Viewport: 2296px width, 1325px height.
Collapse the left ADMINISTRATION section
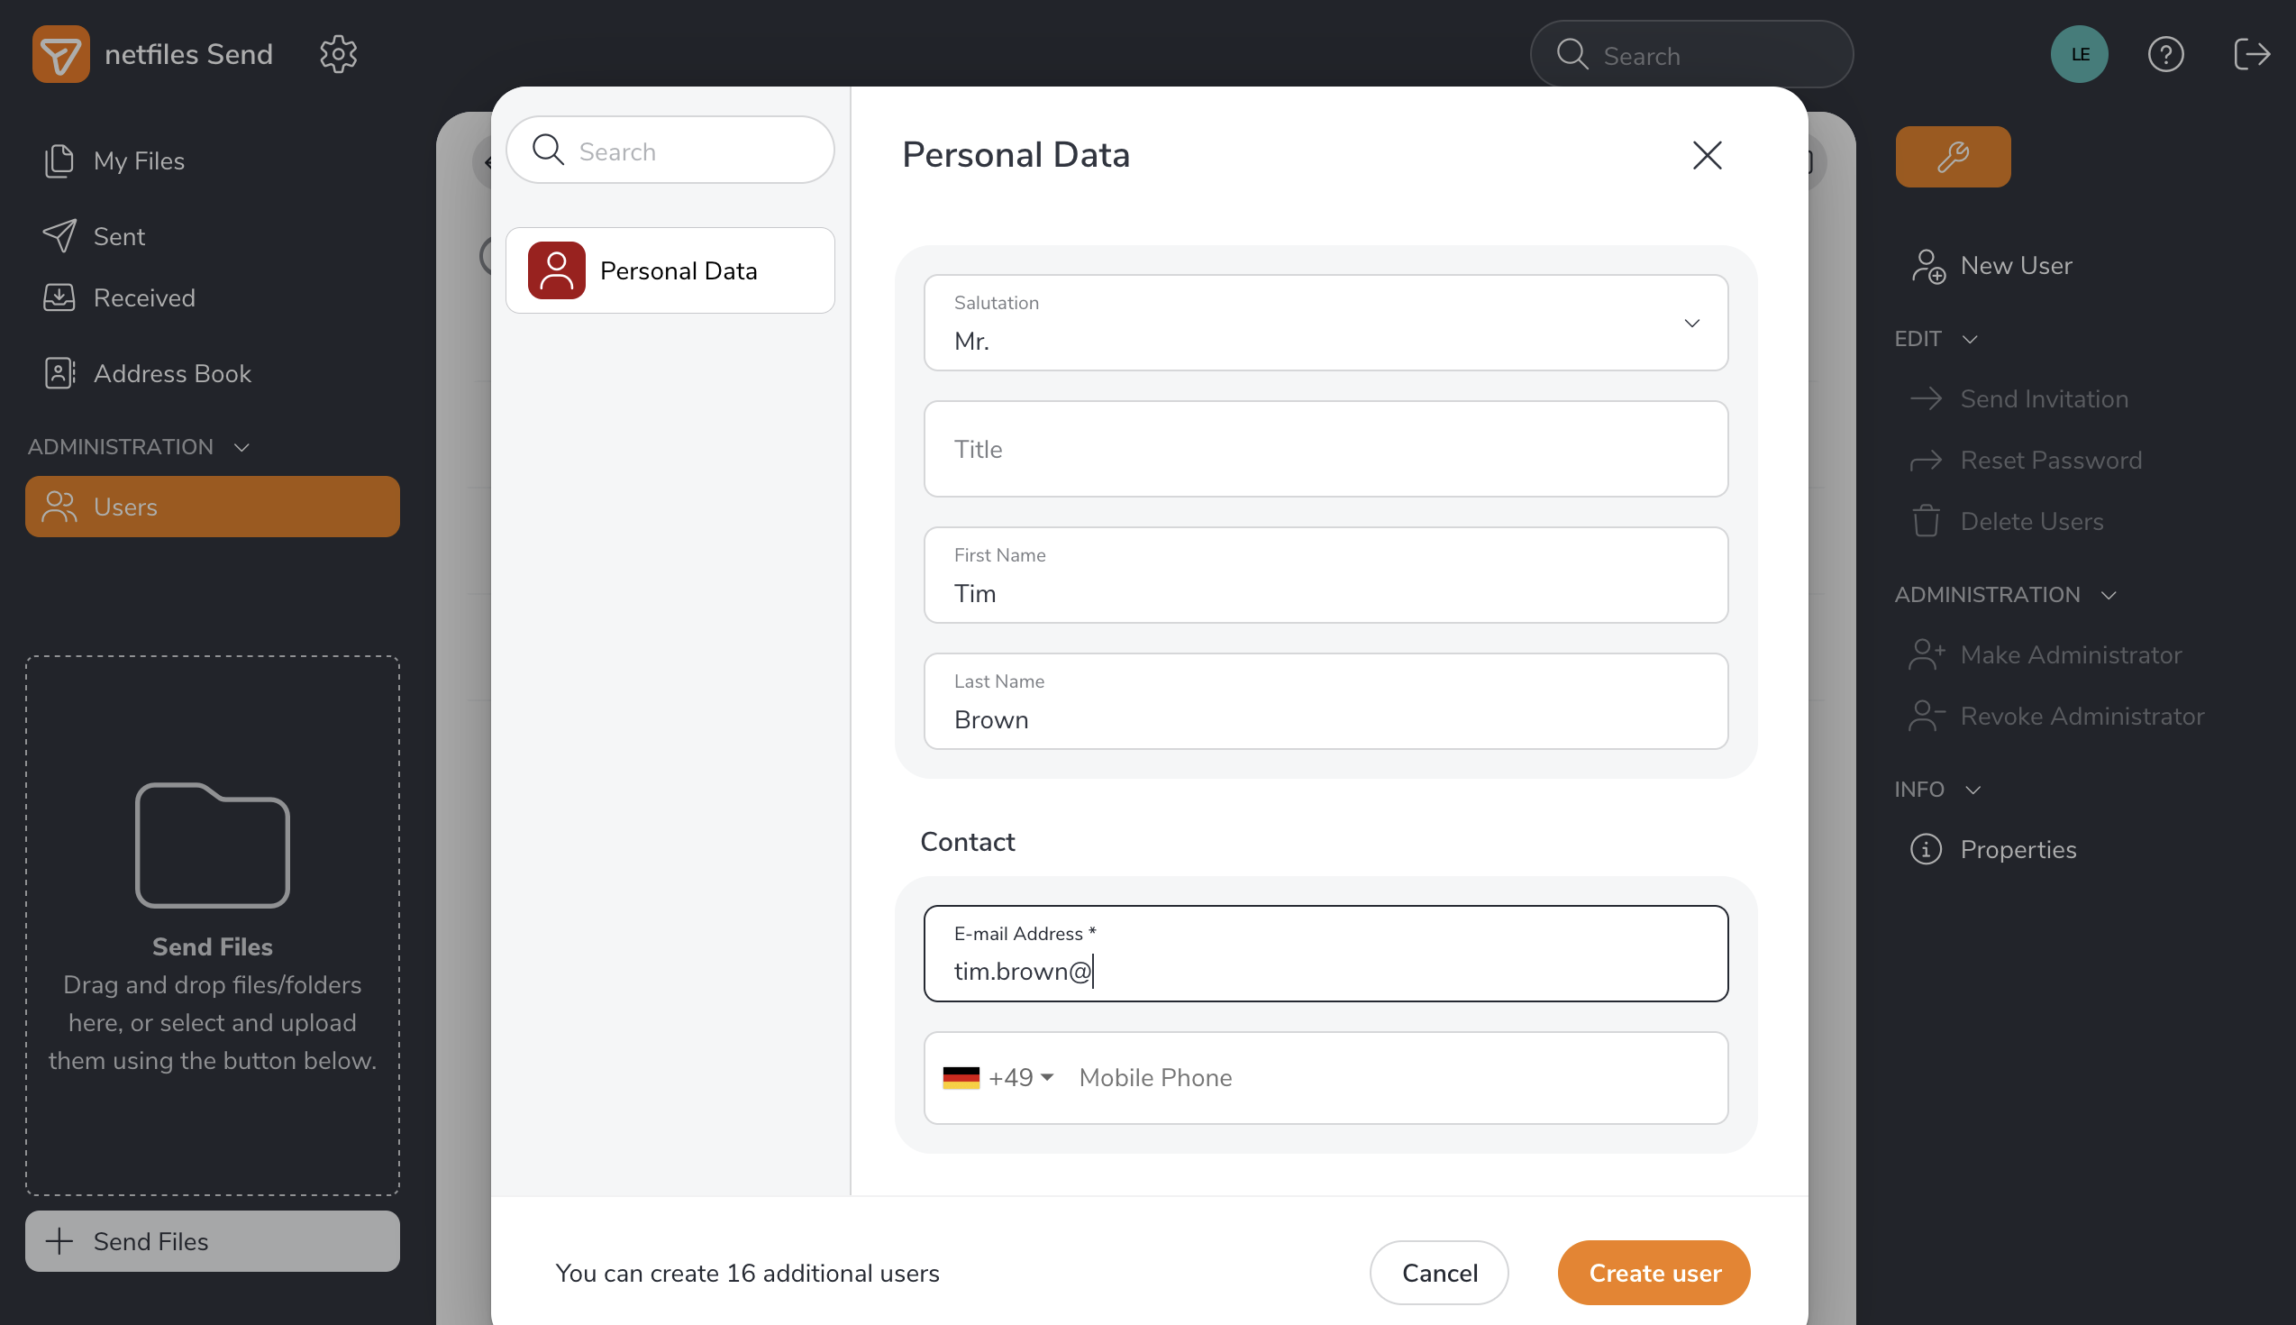241,448
